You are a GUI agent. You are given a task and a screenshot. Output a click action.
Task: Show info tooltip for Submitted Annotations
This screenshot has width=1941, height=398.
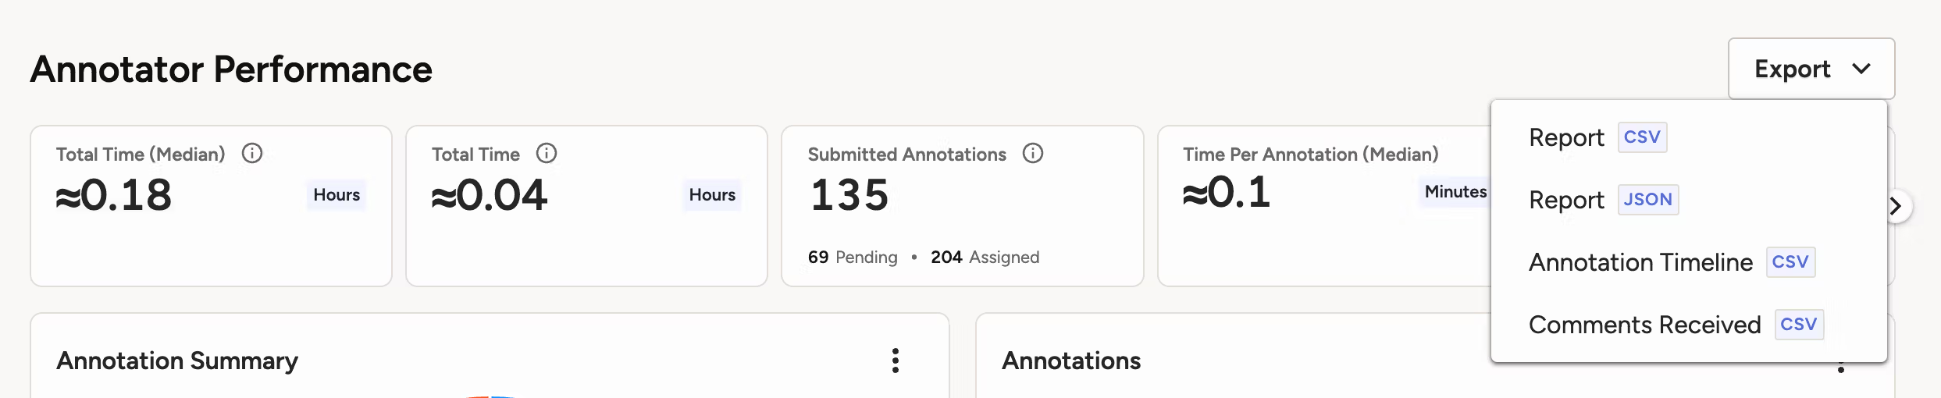click(x=1033, y=153)
